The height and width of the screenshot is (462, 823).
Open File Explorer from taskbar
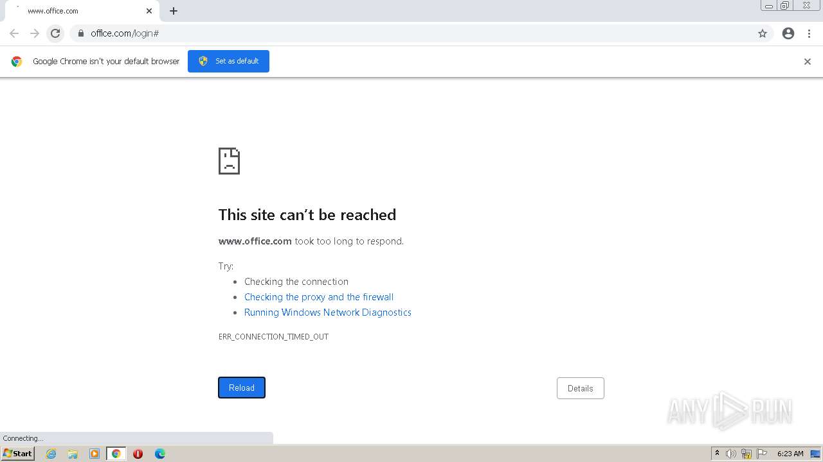pyautogui.click(x=73, y=454)
